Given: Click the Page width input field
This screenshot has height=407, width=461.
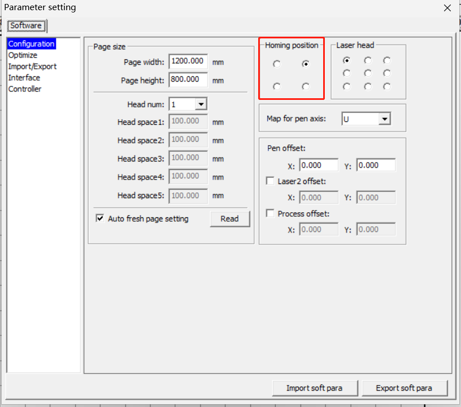Looking at the screenshot, I should pos(188,62).
